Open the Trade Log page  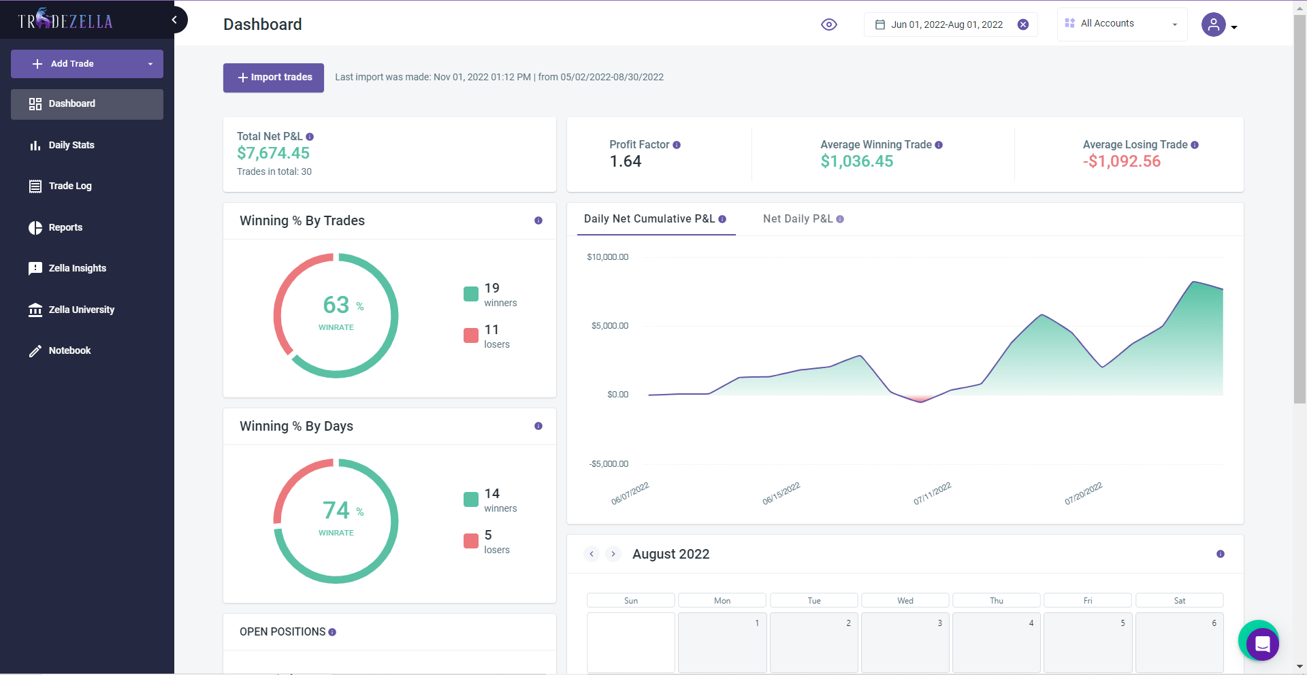click(x=70, y=186)
